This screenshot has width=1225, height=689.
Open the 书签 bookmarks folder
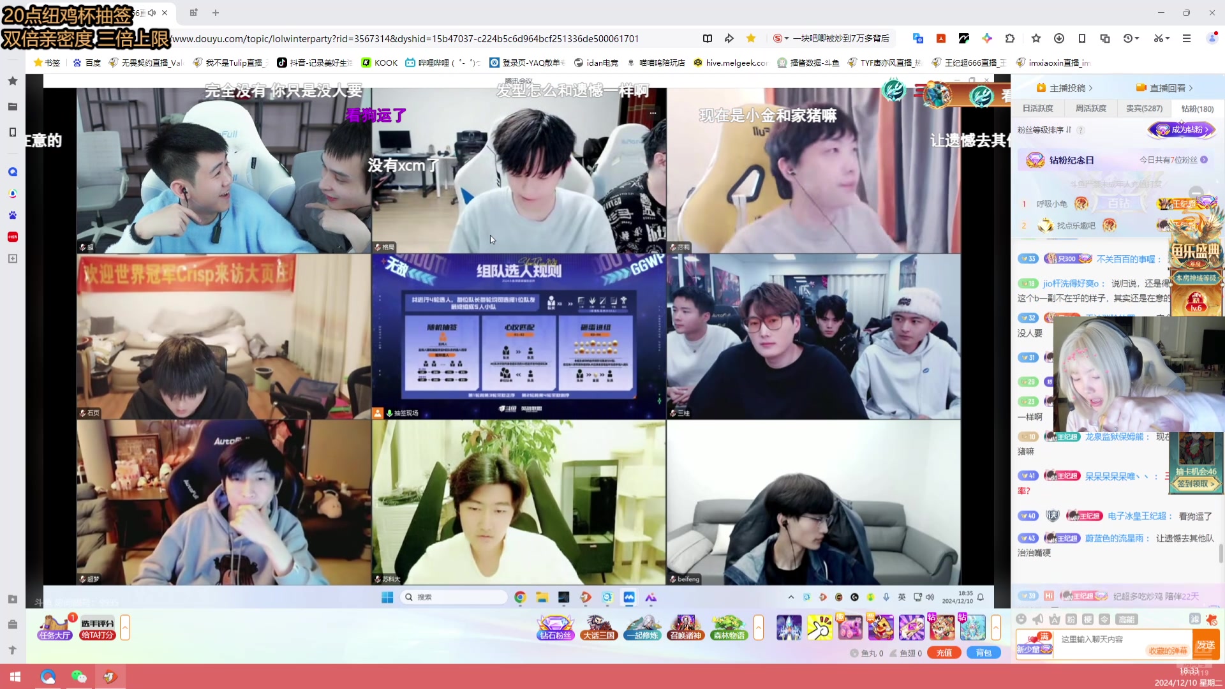[47, 63]
